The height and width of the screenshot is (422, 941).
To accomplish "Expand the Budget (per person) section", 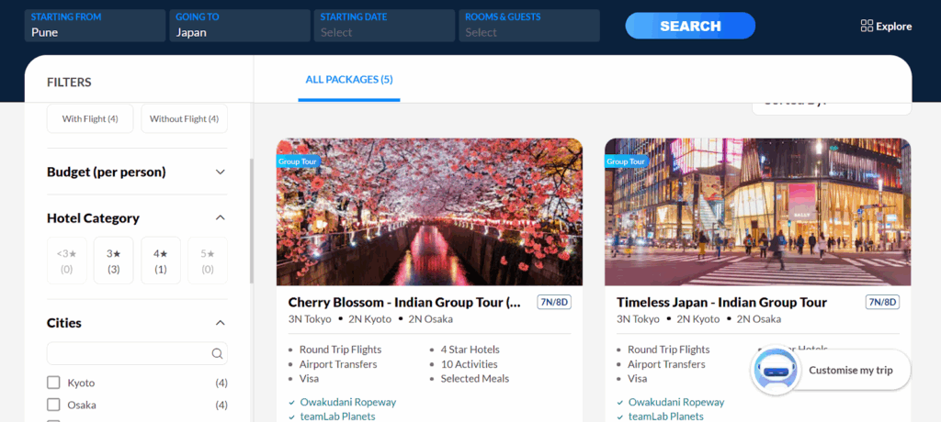I will (x=137, y=172).
